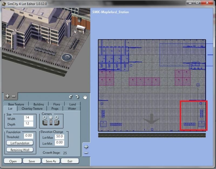Select the right-corner lot radio button
The image size is (216, 169).
[56, 118]
